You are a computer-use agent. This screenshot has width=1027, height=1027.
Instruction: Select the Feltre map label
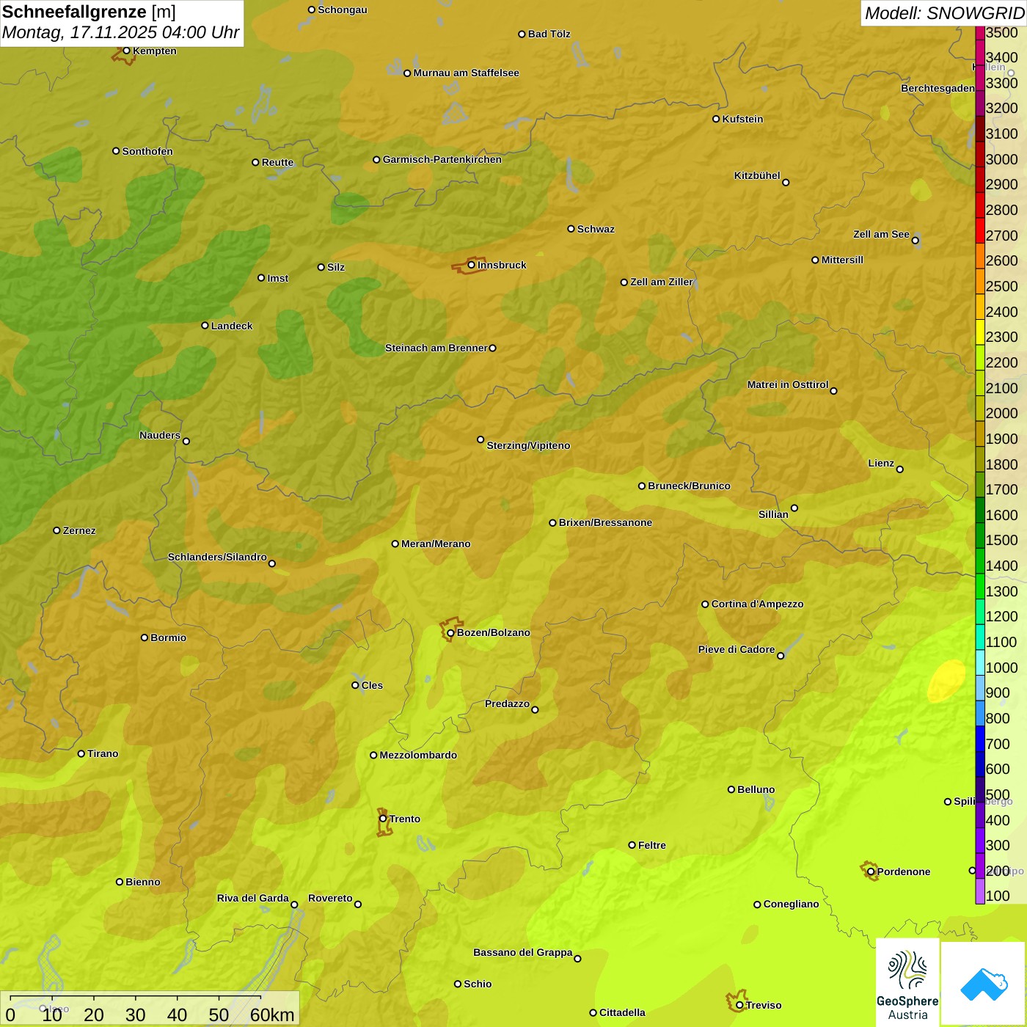click(652, 845)
